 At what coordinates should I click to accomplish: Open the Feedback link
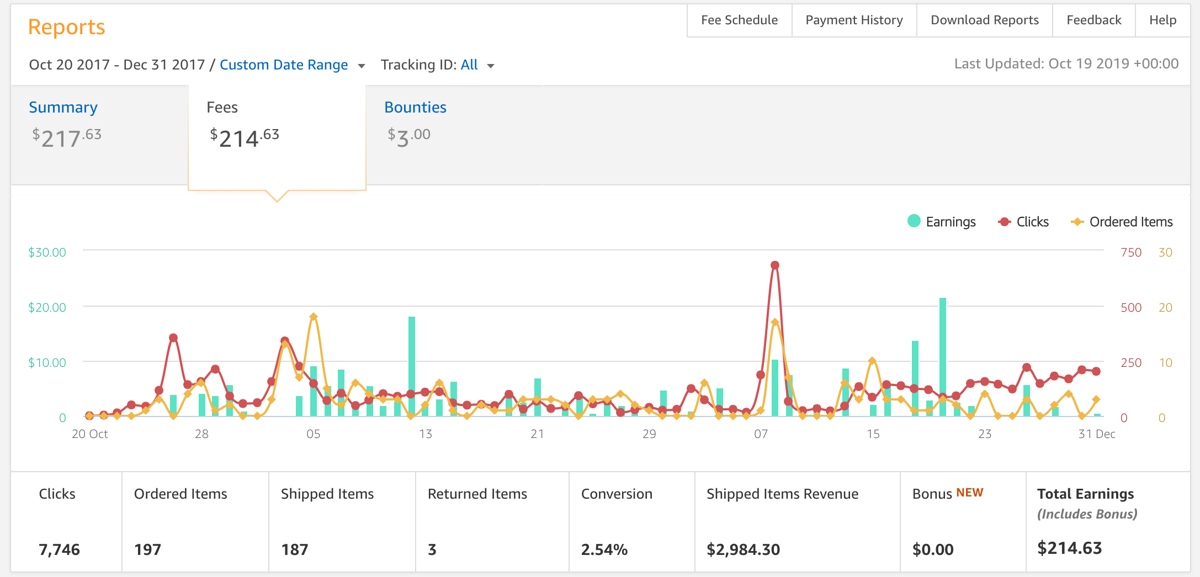point(1093,20)
